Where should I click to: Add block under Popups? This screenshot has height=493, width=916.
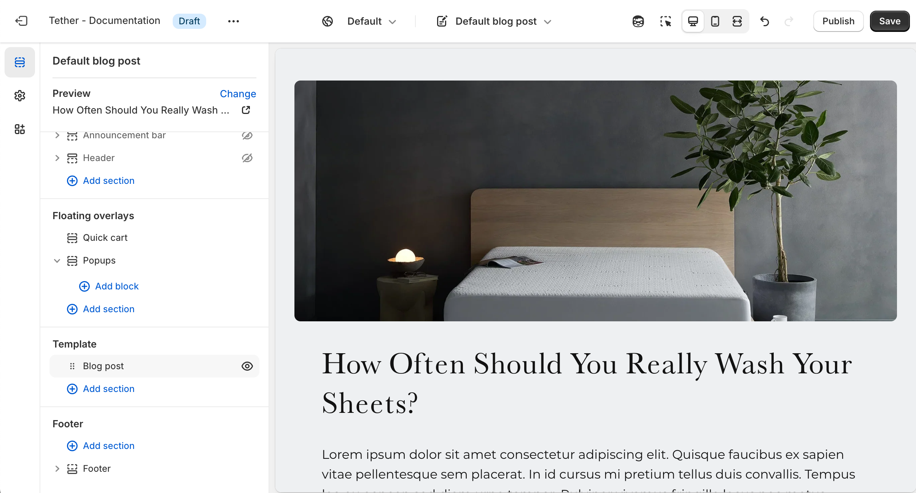click(x=109, y=286)
